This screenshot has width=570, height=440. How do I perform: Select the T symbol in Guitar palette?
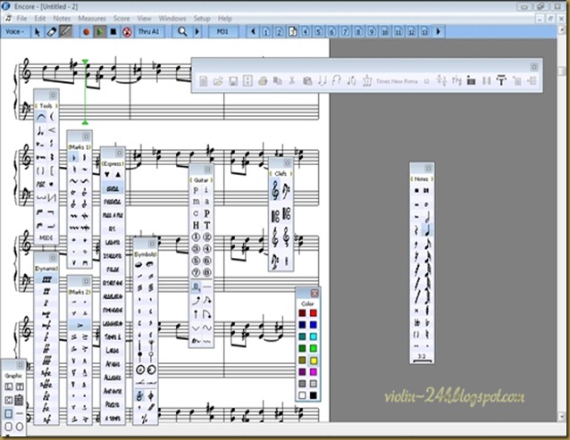click(x=207, y=226)
